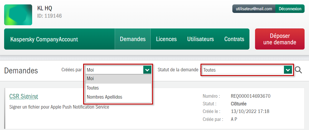Click the Déposer une demande button
The width and height of the screenshot is (309, 130).
coord(280,39)
